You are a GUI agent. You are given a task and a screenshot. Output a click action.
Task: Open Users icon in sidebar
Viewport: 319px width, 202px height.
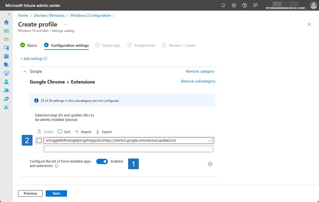tap(6, 81)
